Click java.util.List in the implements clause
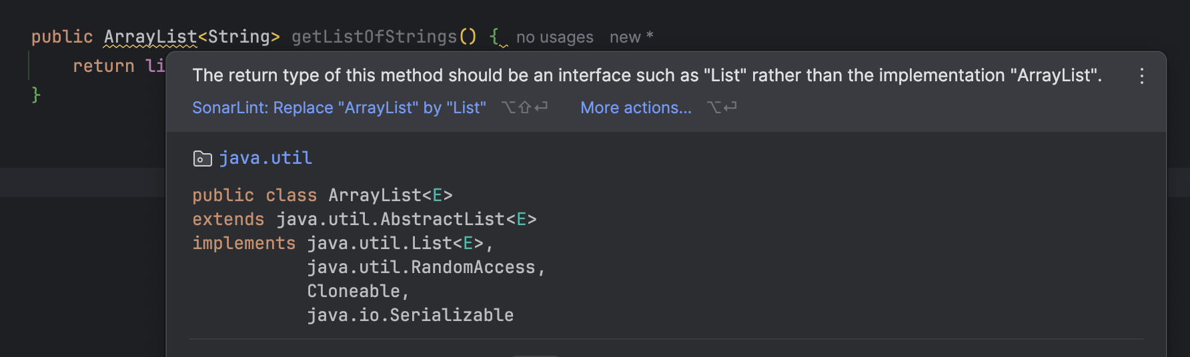 tap(379, 243)
